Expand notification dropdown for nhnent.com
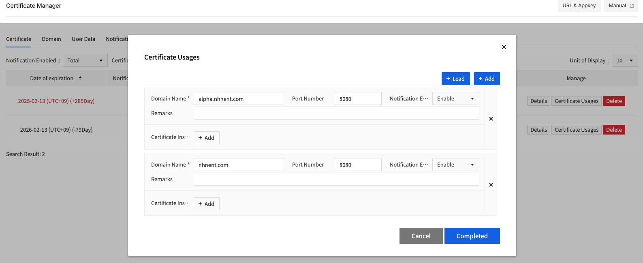The image size is (643, 263). (455, 165)
